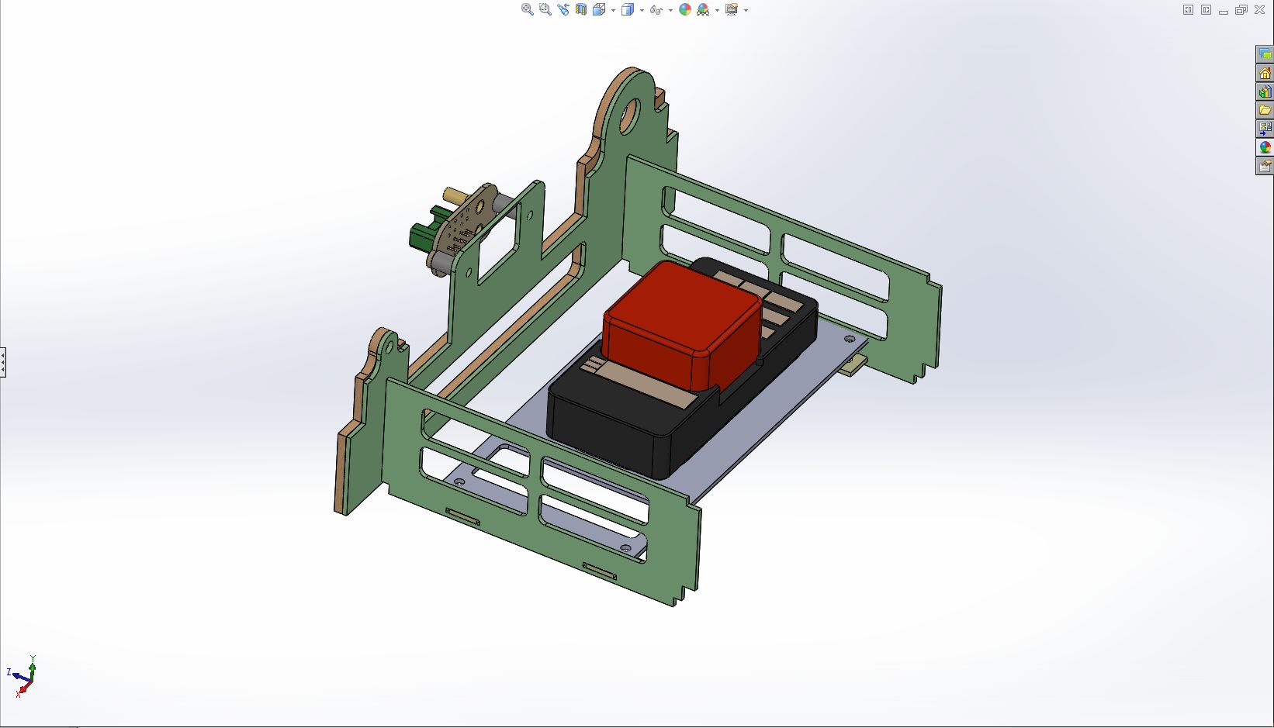Expand the Apply Scene dropdown arrow
The width and height of the screenshot is (1274, 728).
[717, 10]
